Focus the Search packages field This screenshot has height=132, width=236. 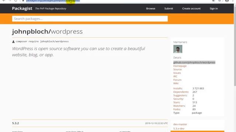[90, 19]
